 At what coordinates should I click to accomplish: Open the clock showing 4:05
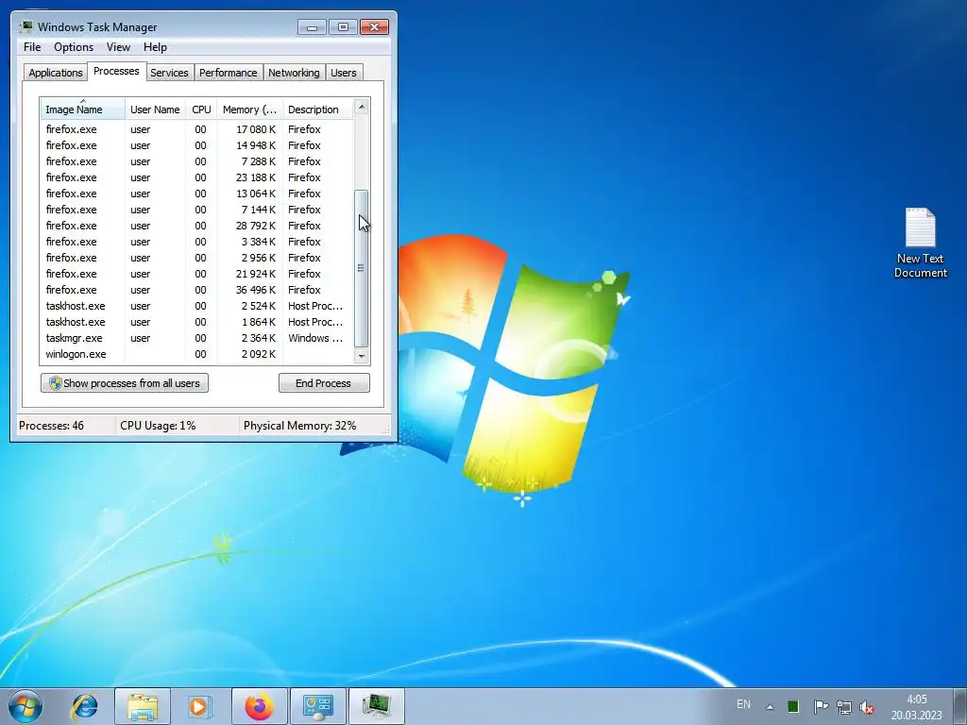coord(916,707)
